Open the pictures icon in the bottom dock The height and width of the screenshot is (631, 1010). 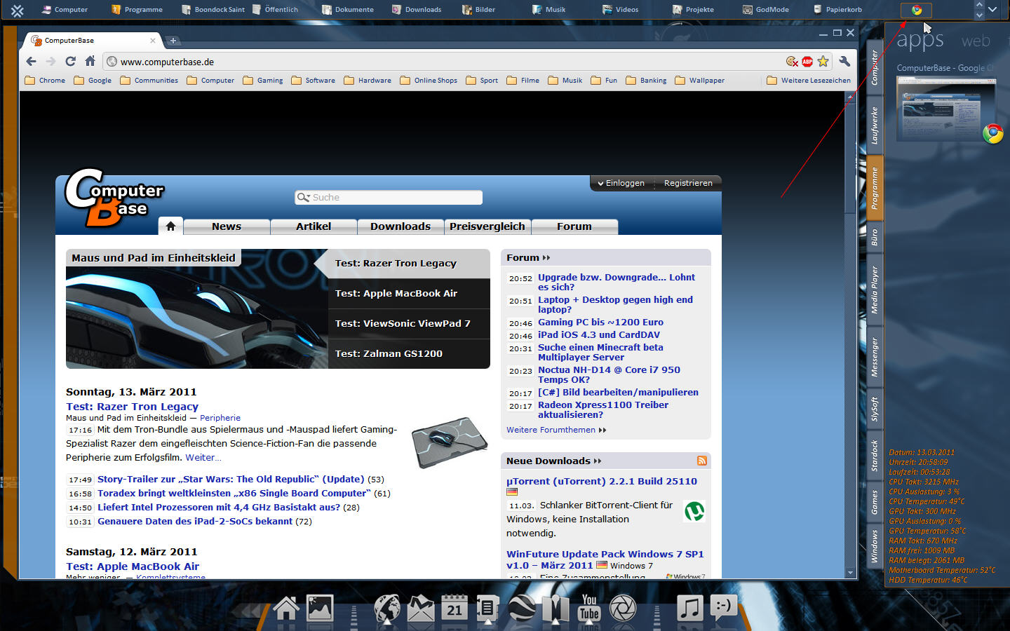[x=320, y=608]
